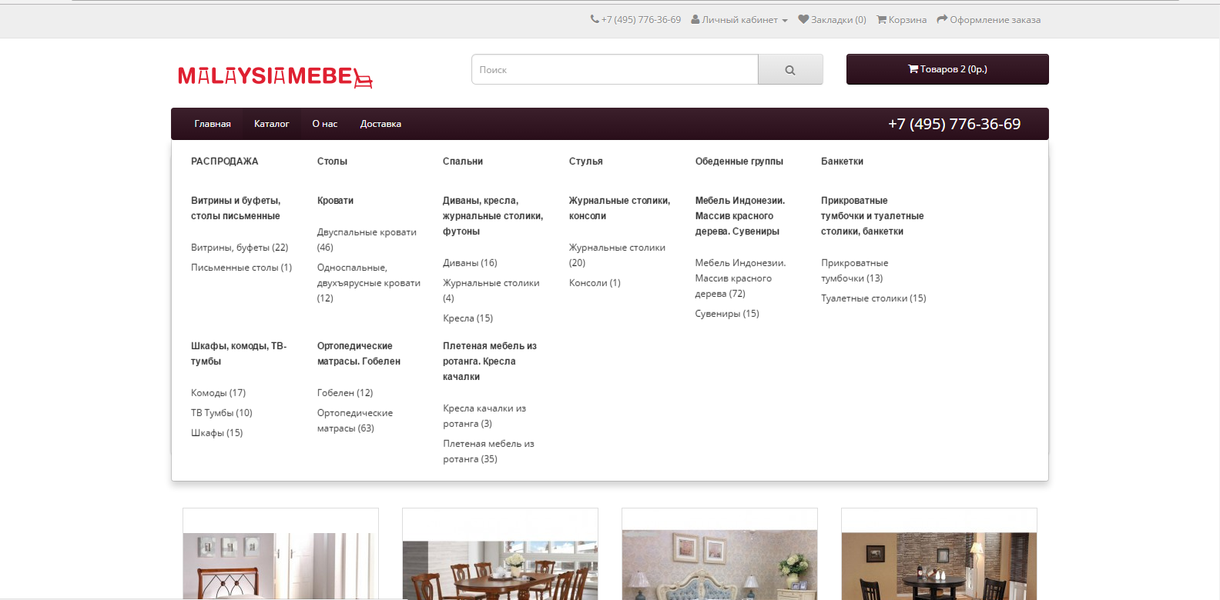Viewport: 1220px width, 600px height.
Task: Click inside the Поиск search field
Action: point(615,69)
